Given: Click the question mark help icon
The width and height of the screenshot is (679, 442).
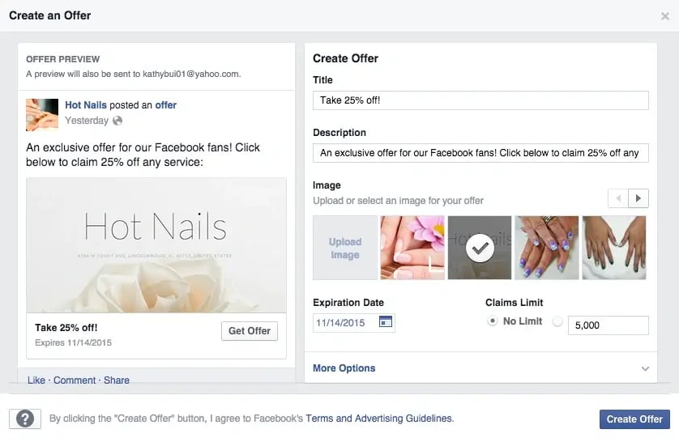Looking at the screenshot, I should tap(25, 419).
